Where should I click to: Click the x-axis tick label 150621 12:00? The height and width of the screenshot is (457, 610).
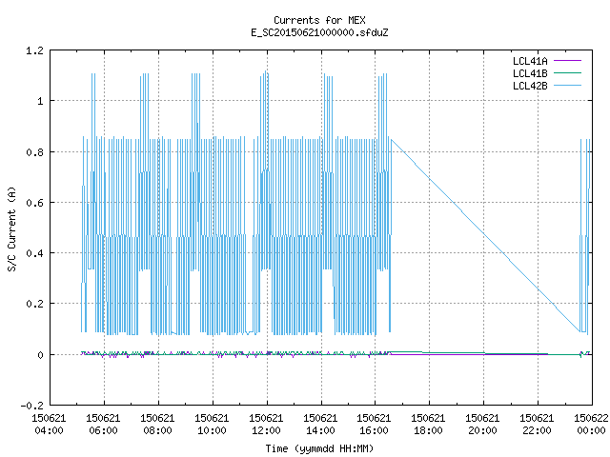266,425
